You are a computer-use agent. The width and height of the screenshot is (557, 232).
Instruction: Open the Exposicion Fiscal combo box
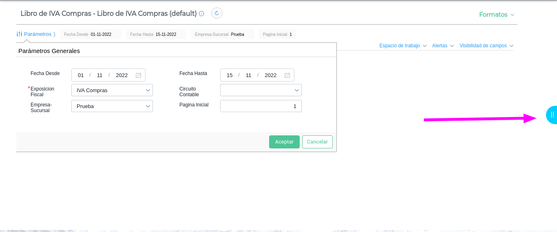pos(112,90)
